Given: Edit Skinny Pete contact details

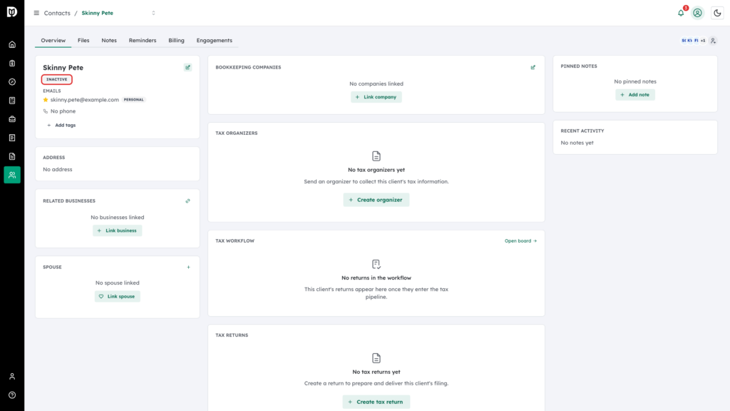Looking at the screenshot, I should [187, 68].
